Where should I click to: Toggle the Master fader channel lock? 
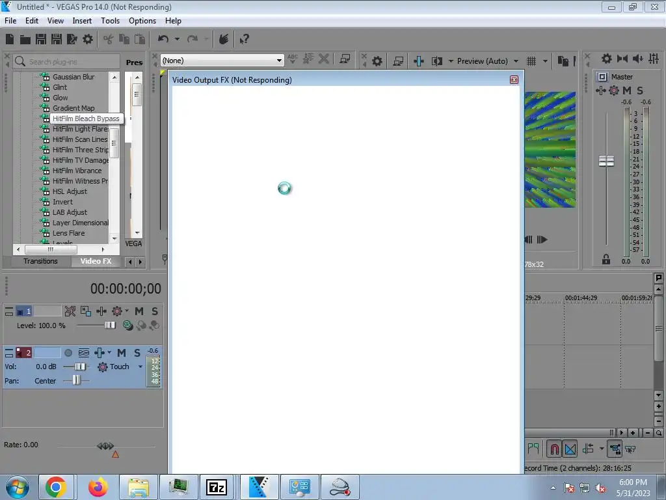606,259
